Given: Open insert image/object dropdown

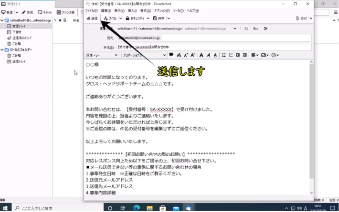Looking at the screenshot, I should coord(265,55).
